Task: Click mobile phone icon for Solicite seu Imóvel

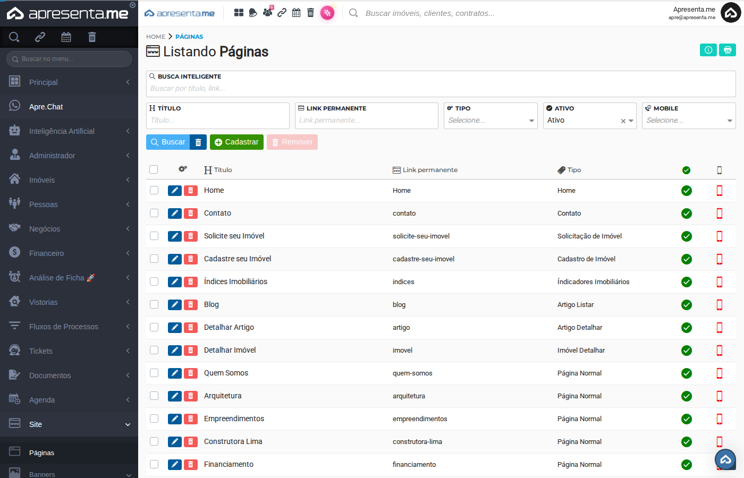Action: (x=720, y=236)
